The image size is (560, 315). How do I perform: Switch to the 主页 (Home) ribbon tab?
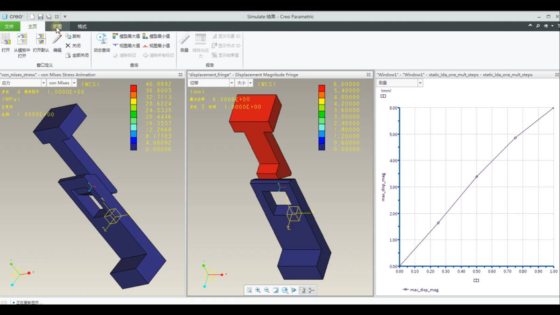(32, 27)
